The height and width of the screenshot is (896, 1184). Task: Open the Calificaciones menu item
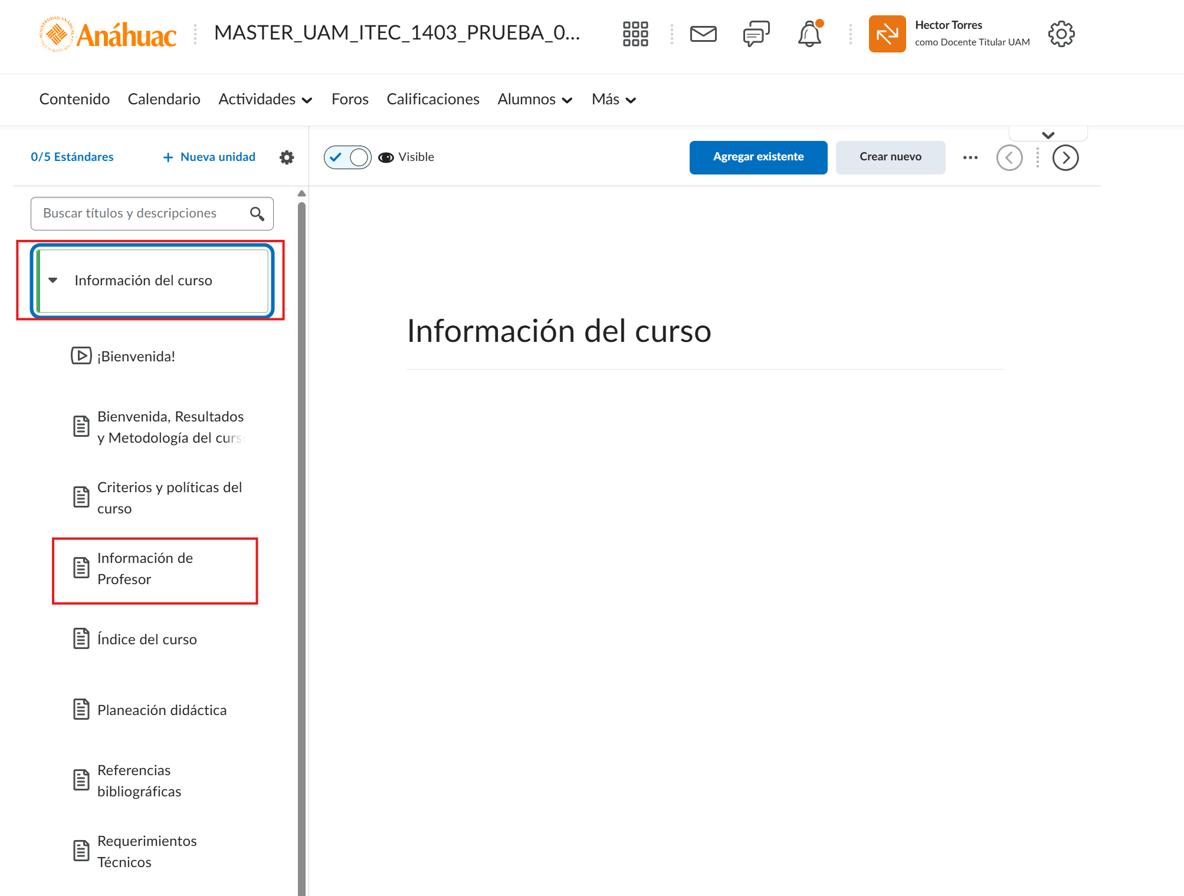tap(432, 100)
